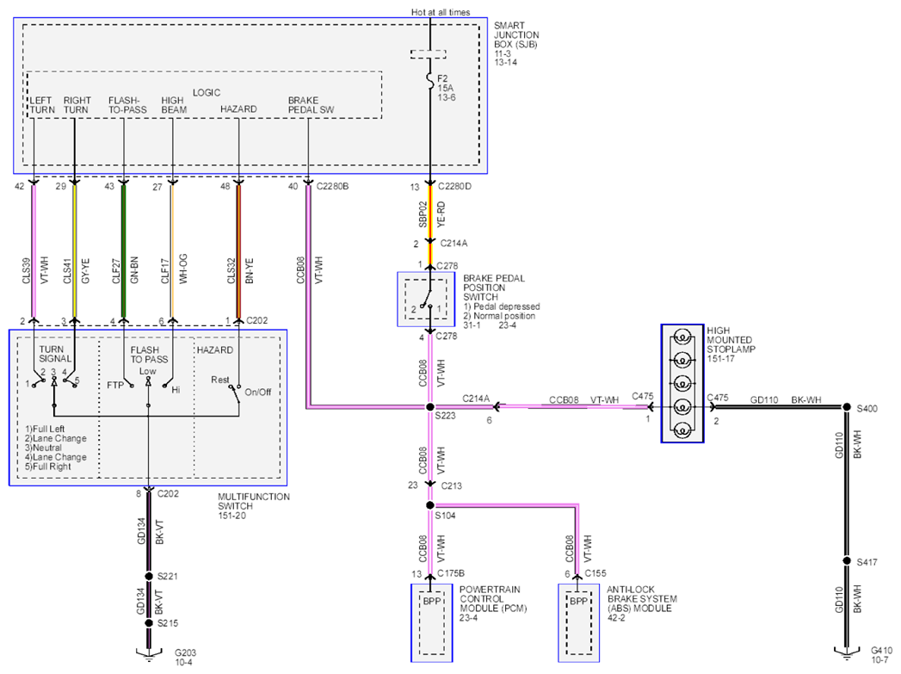Click the '1) Pedal depressed' note

coord(502,306)
